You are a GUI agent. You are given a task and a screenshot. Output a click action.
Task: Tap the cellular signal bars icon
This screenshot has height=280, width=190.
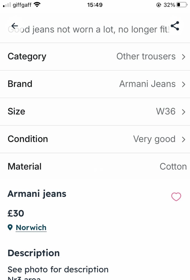[x=7, y=5]
